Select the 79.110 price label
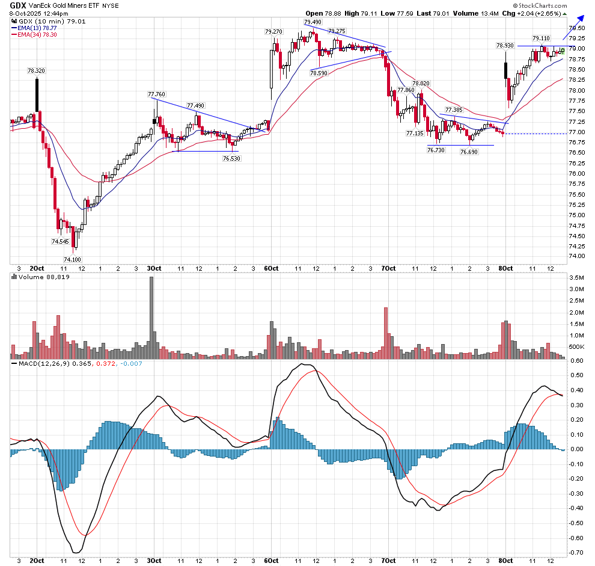Screen dimensions: 595x566 541,38
